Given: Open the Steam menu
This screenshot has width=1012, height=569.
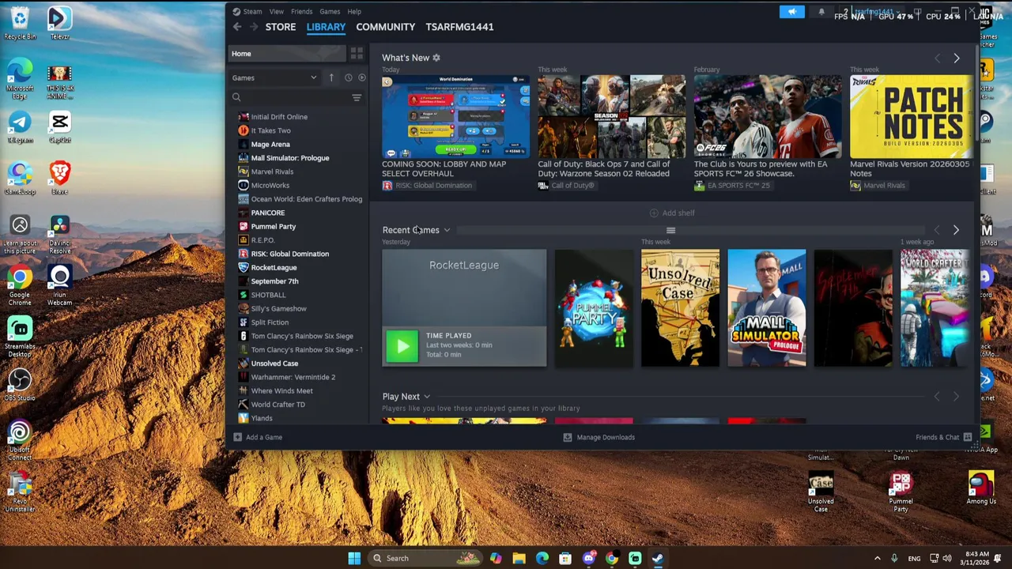Looking at the screenshot, I should (252, 12).
